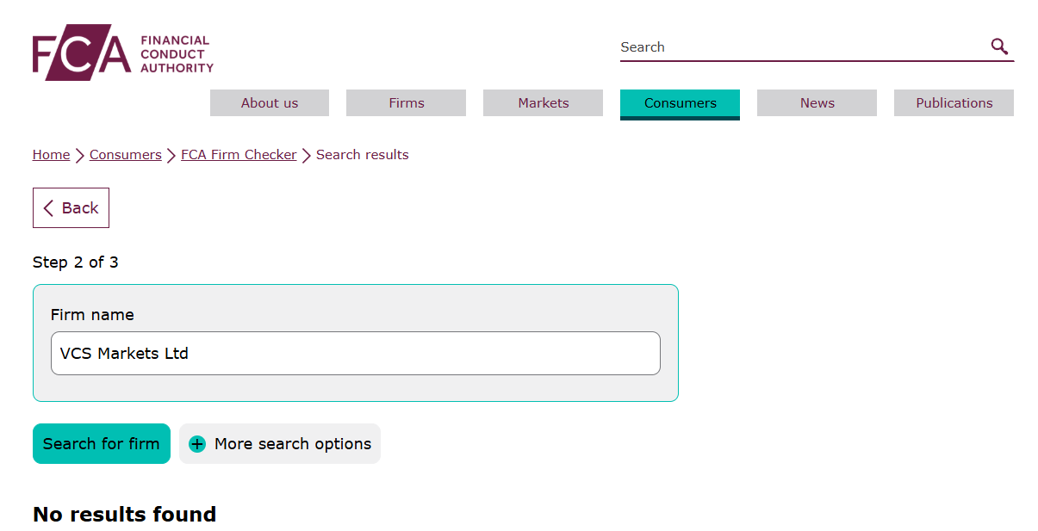Click the Financial Conduct Authority logo text
The image size is (1038, 531).
click(x=177, y=53)
